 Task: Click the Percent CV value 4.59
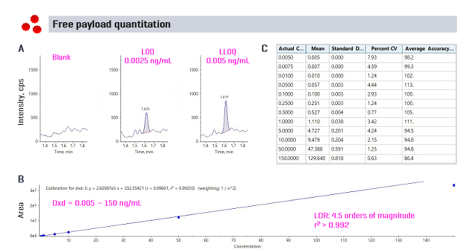[x=372, y=66]
